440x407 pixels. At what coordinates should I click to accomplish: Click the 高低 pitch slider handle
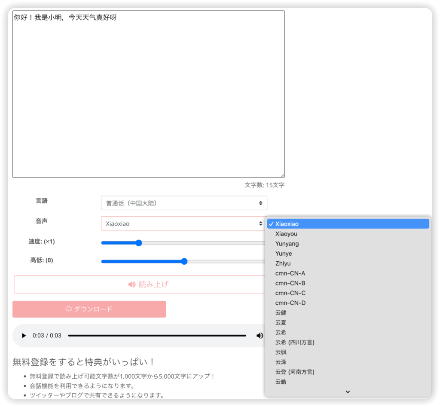tap(184, 261)
